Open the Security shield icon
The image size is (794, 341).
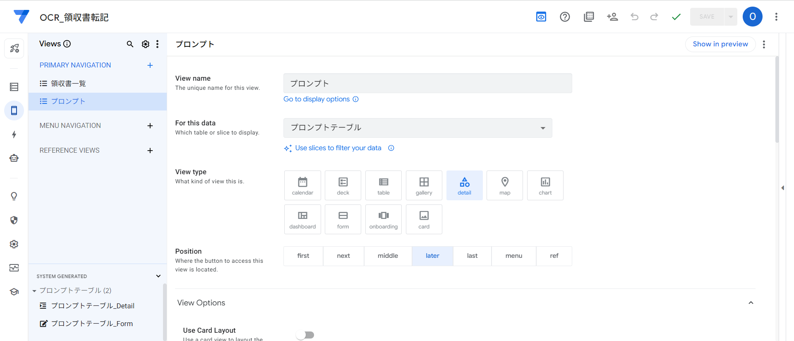click(x=14, y=220)
